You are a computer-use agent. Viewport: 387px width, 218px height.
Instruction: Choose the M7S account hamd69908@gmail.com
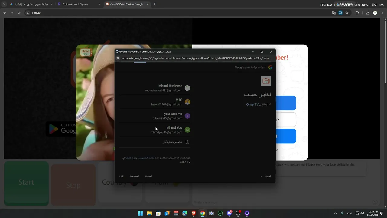coord(155,102)
